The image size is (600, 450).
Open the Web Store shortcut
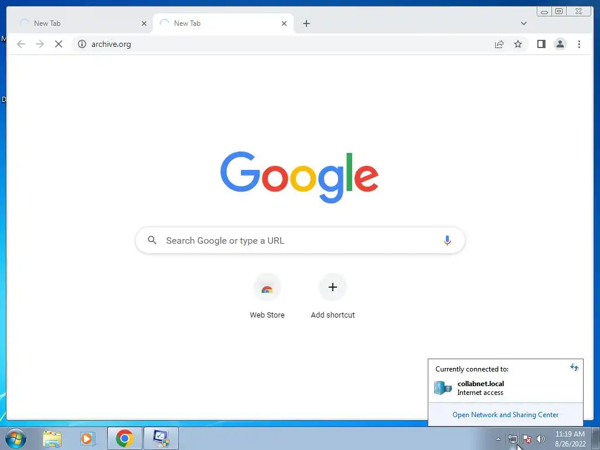click(x=267, y=296)
